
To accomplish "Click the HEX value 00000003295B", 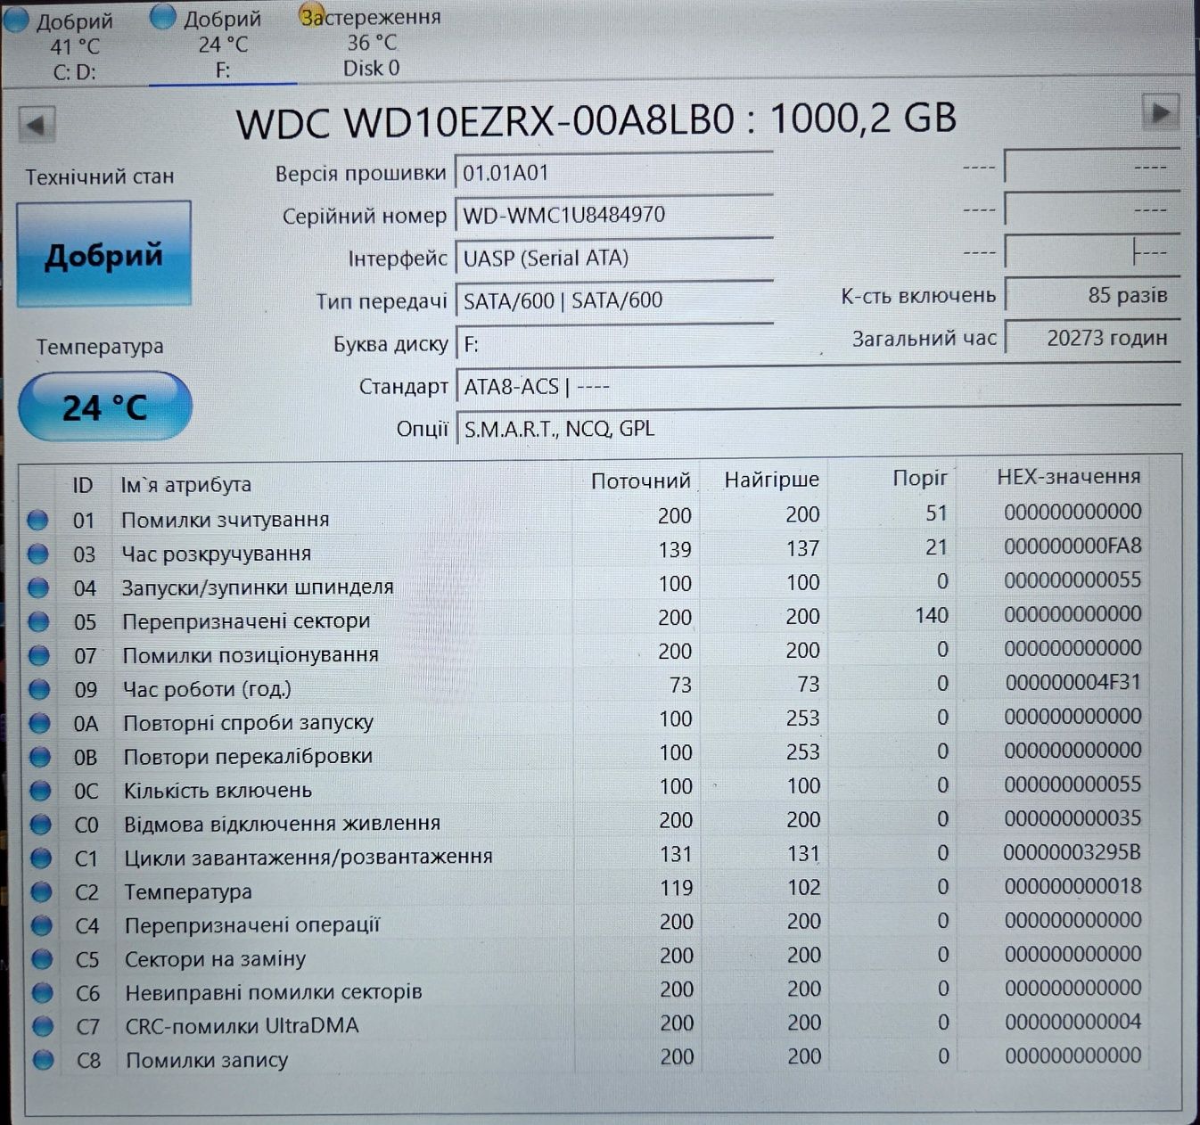I will click(x=1072, y=852).
